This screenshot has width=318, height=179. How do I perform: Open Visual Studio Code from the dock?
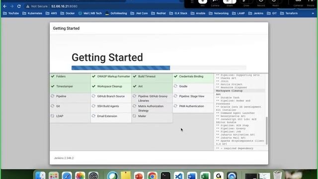(x=179, y=176)
